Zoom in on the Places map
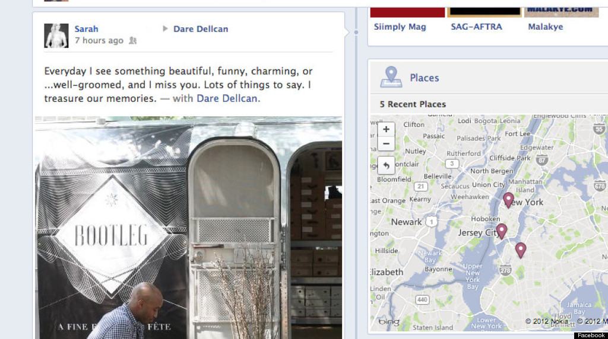 pos(386,129)
